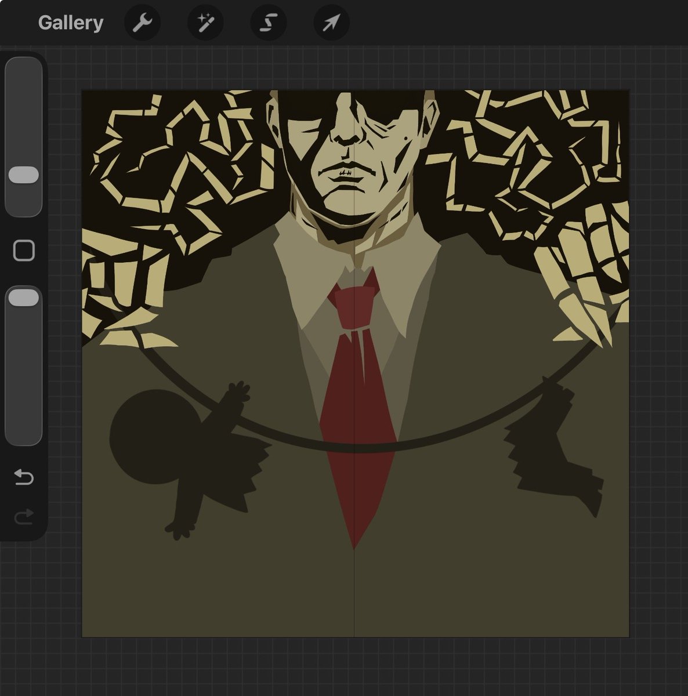This screenshot has width=688, height=696.
Task: Activate the Transform arrow tool
Action: click(x=331, y=23)
